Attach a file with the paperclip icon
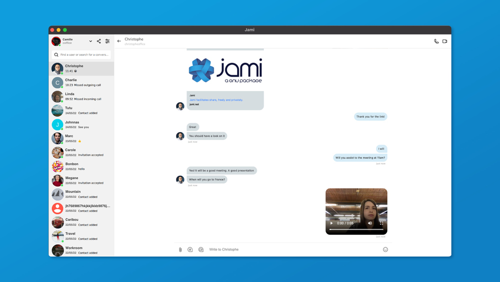The width and height of the screenshot is (500, 282). pos(180,249)
